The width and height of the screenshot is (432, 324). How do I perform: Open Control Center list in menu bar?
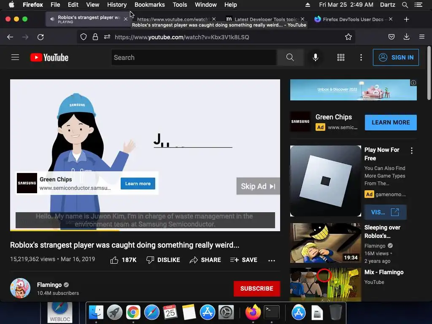418,5
